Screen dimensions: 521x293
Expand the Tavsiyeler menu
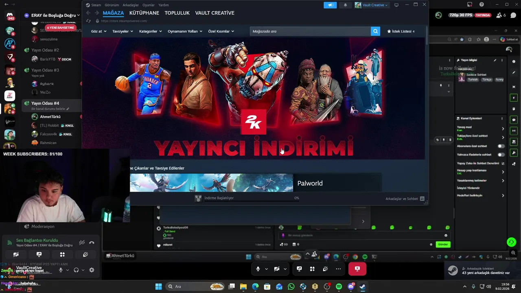123,31
